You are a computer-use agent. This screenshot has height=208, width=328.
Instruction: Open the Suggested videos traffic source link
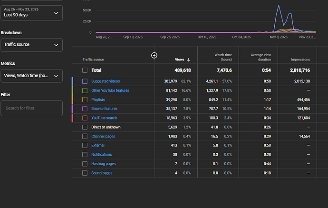point(106,81)
